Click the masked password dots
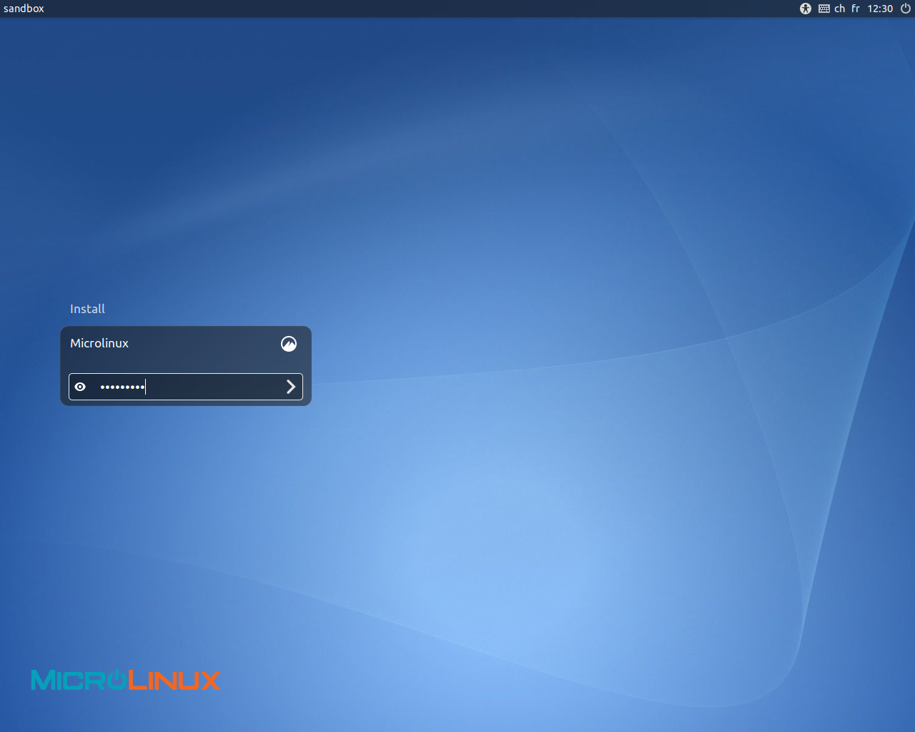The height and width of the screenshot is (732, 915). (122, 387)
